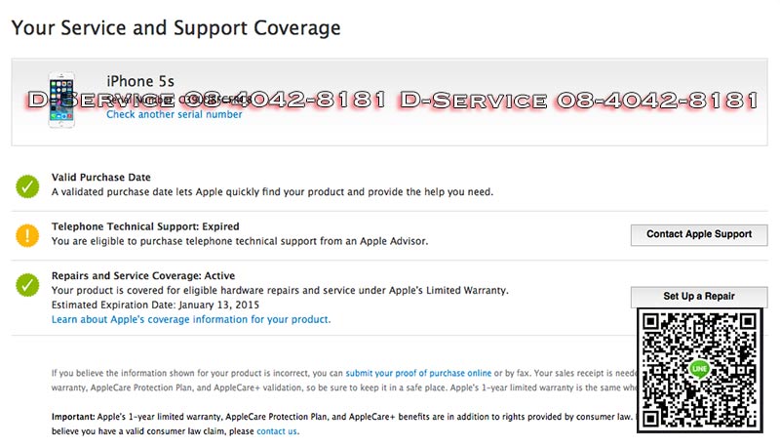Click the green LINE logo inside the QR code
The image size is (780, 448).
click(x=698, y=369)
